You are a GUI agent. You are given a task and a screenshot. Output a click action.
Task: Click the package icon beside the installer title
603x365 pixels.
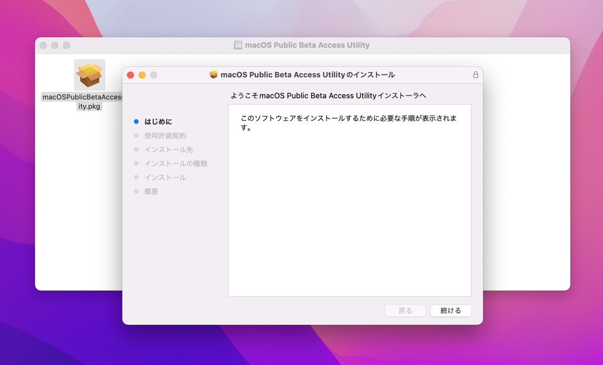point(214,75)
